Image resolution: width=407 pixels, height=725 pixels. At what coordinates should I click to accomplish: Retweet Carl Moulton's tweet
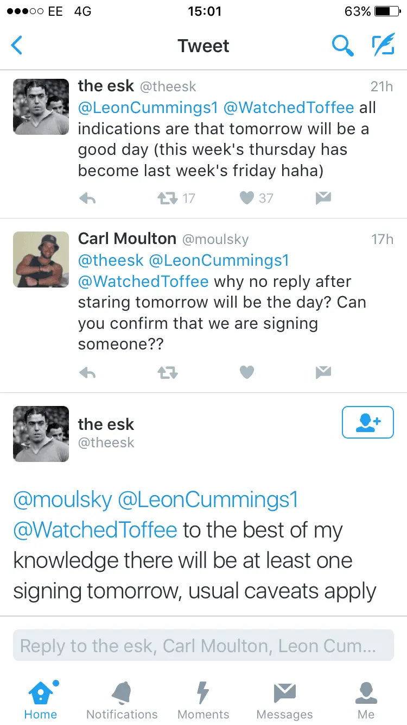tap(167, 372)
